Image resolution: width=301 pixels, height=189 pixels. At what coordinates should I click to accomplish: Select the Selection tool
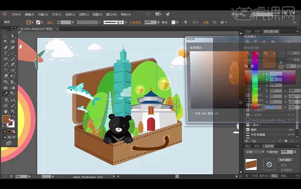pos(5,36)
